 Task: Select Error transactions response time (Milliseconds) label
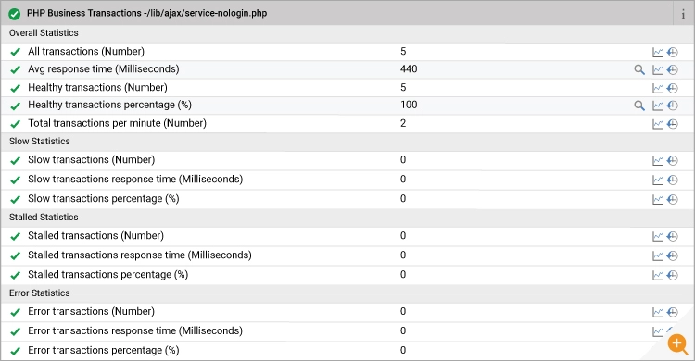pos(135,330)
